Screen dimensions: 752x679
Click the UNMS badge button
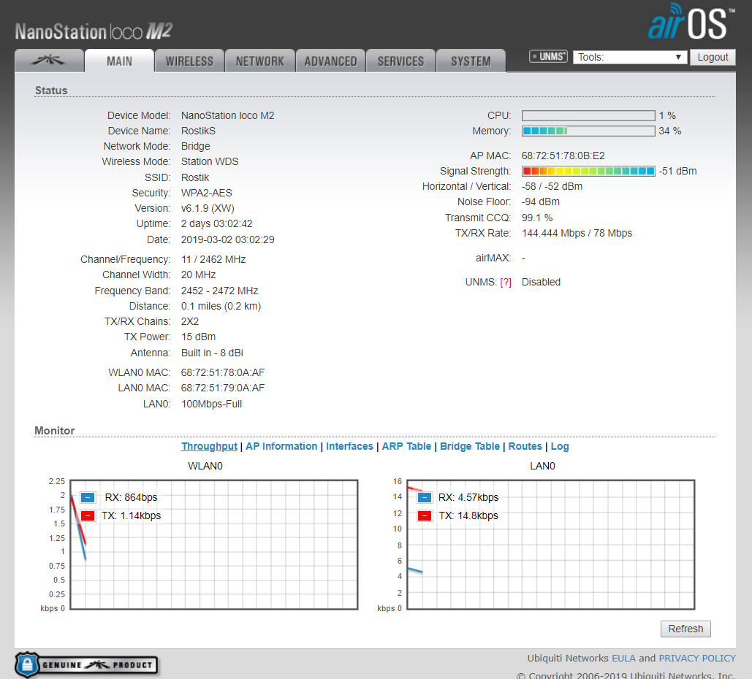(548, 56)
